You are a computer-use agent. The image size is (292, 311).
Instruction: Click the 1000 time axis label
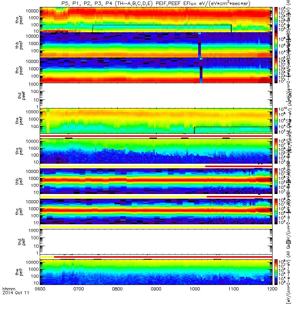pos(195,289)
